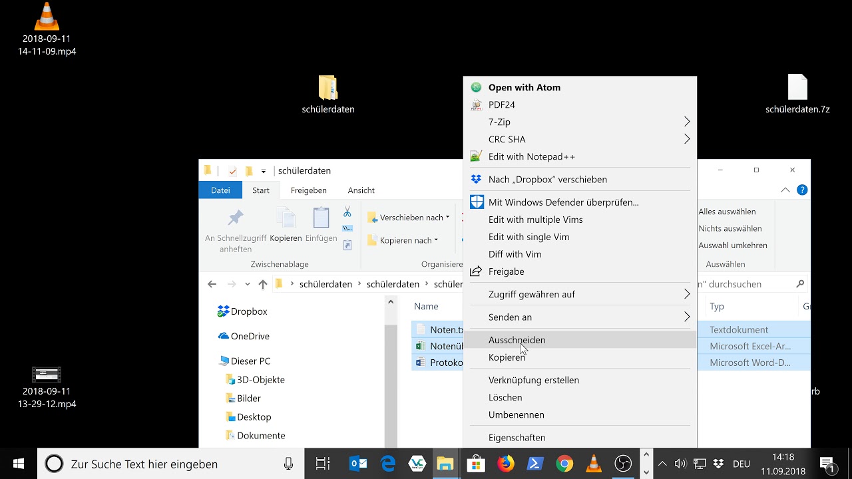Open the Verschieben nach dropdown

point(409,218)
